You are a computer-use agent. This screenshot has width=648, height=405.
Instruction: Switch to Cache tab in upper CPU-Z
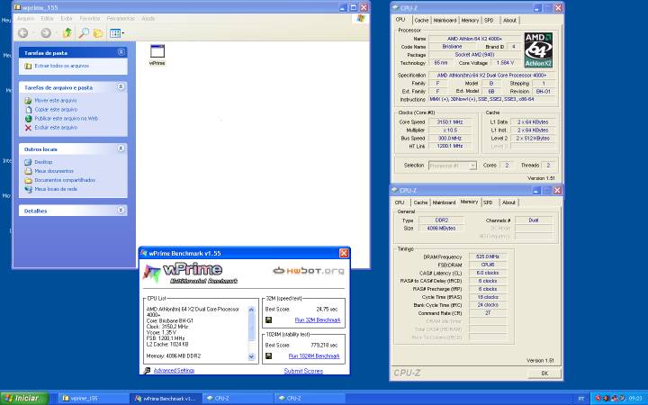point(421,20)
